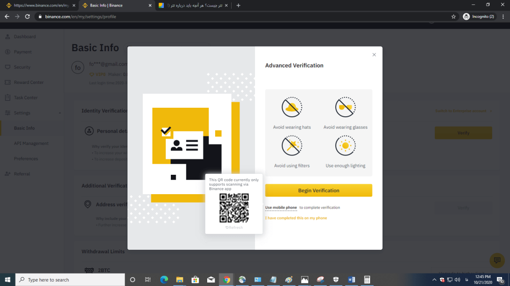Click the Settings sliders icon

[7, 113]
